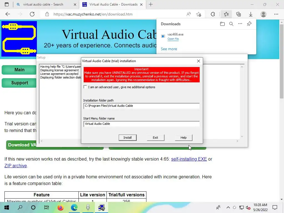
Task: Go back in the browser
Action: (7, 14)
